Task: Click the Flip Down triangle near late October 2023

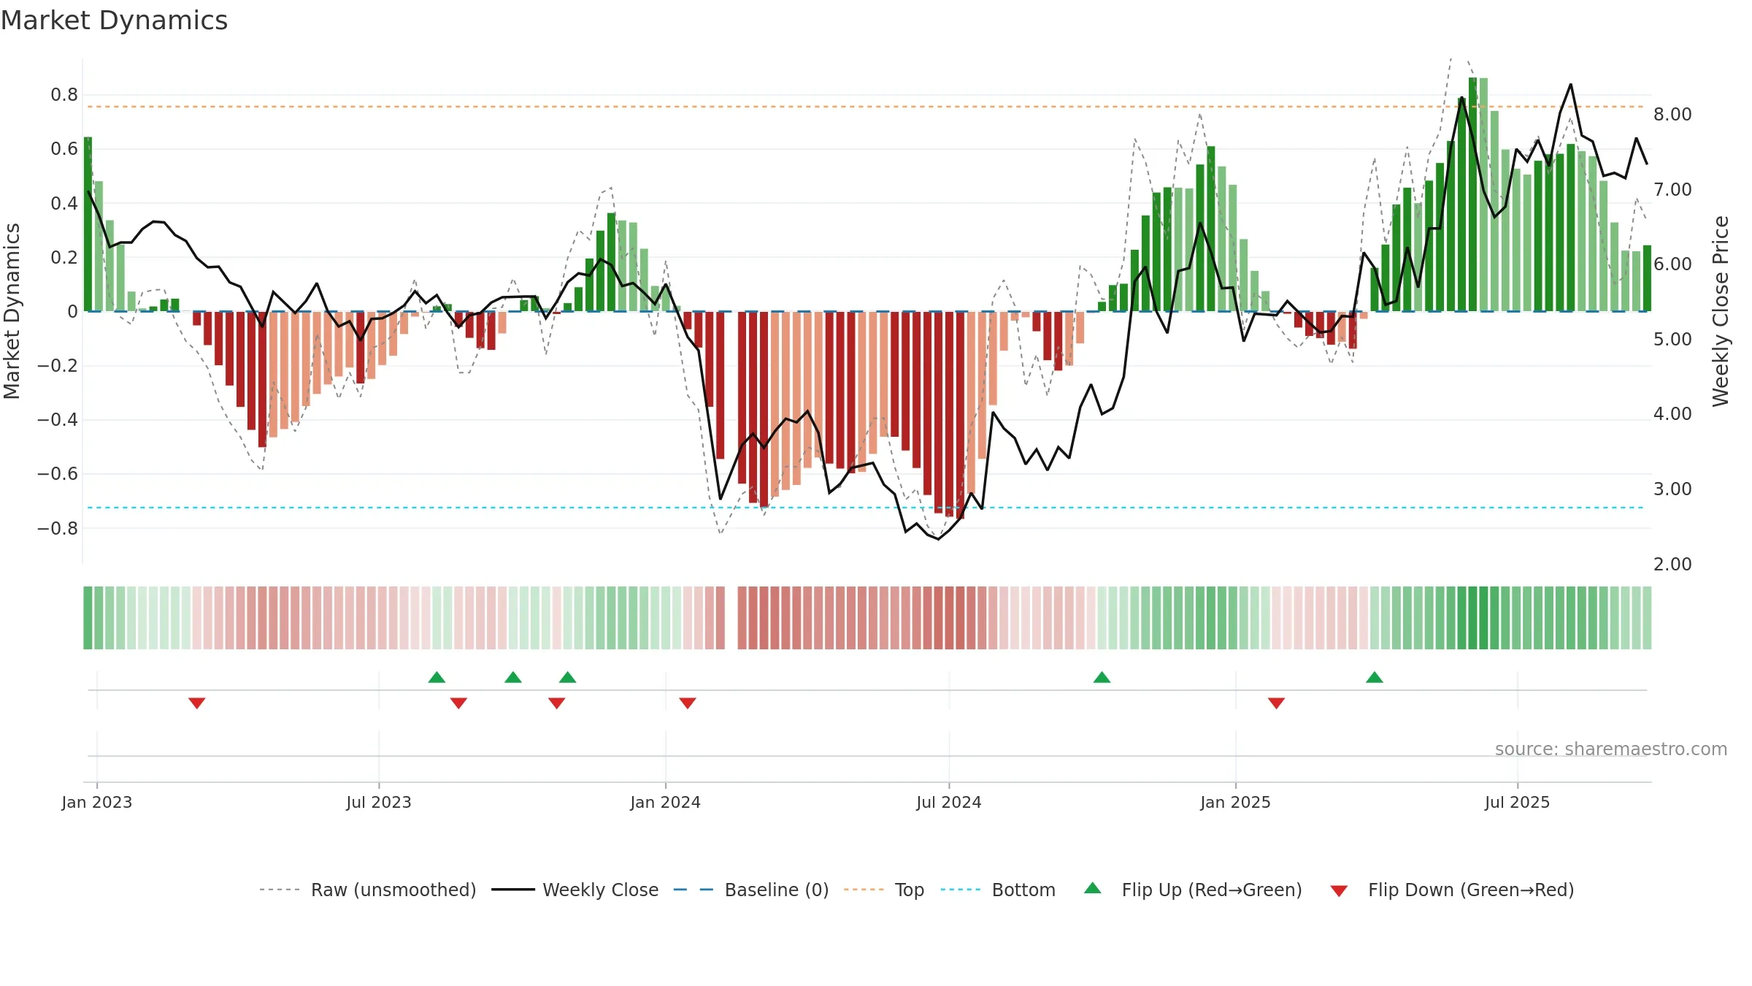Action: (x=557, y=703)
